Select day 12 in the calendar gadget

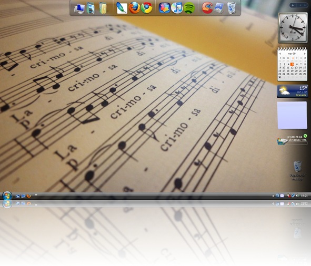tap(292, 68)
